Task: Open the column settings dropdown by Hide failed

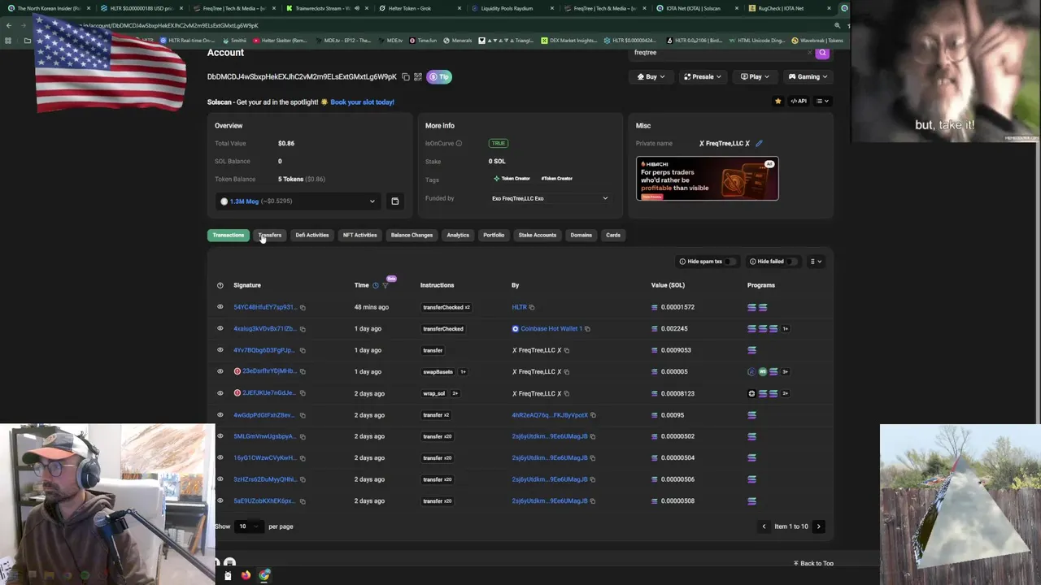Action: [x=816, y=262]
